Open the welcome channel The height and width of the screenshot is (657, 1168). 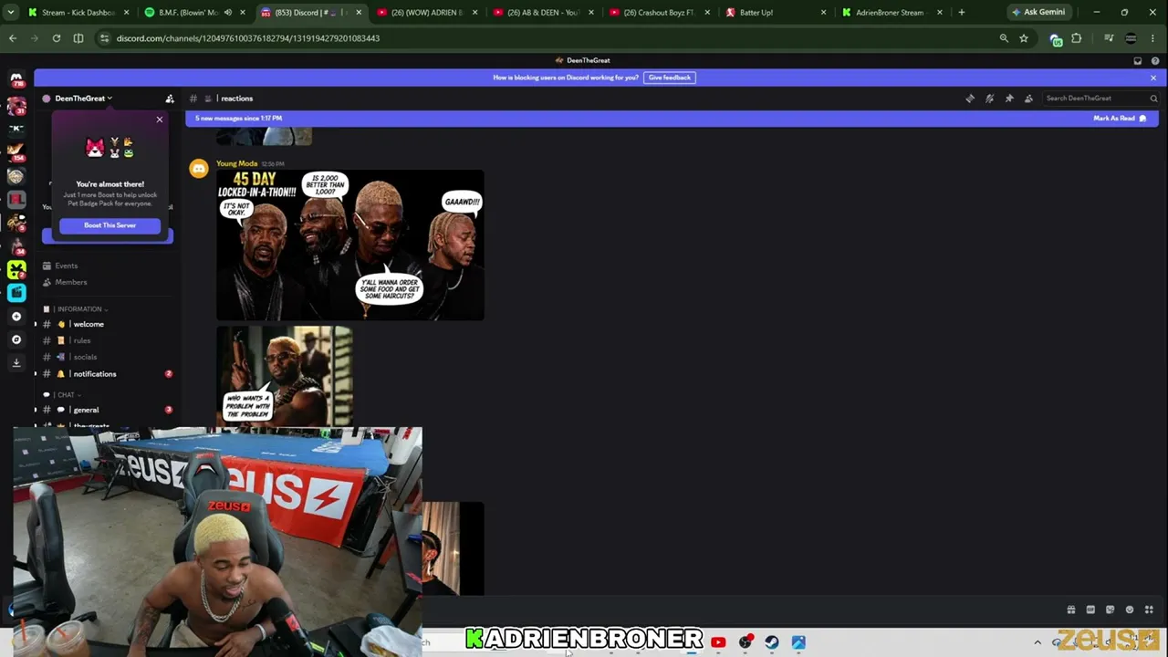click(108, 324)
